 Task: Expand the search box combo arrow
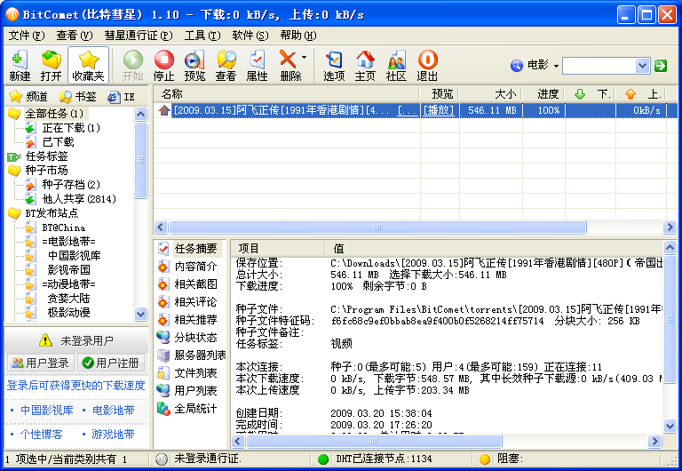point(642,66)
